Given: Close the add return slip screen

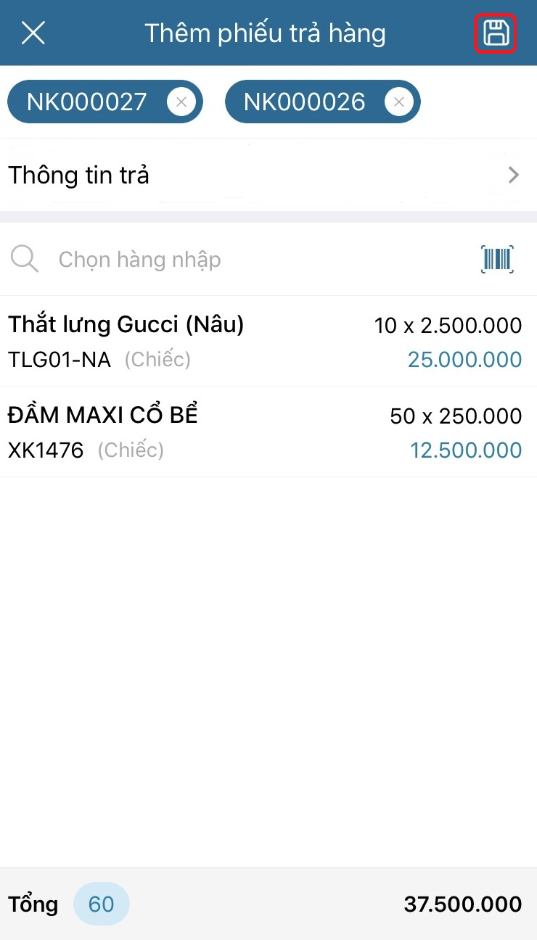Looking at the screenshot, I should point(33,33).
